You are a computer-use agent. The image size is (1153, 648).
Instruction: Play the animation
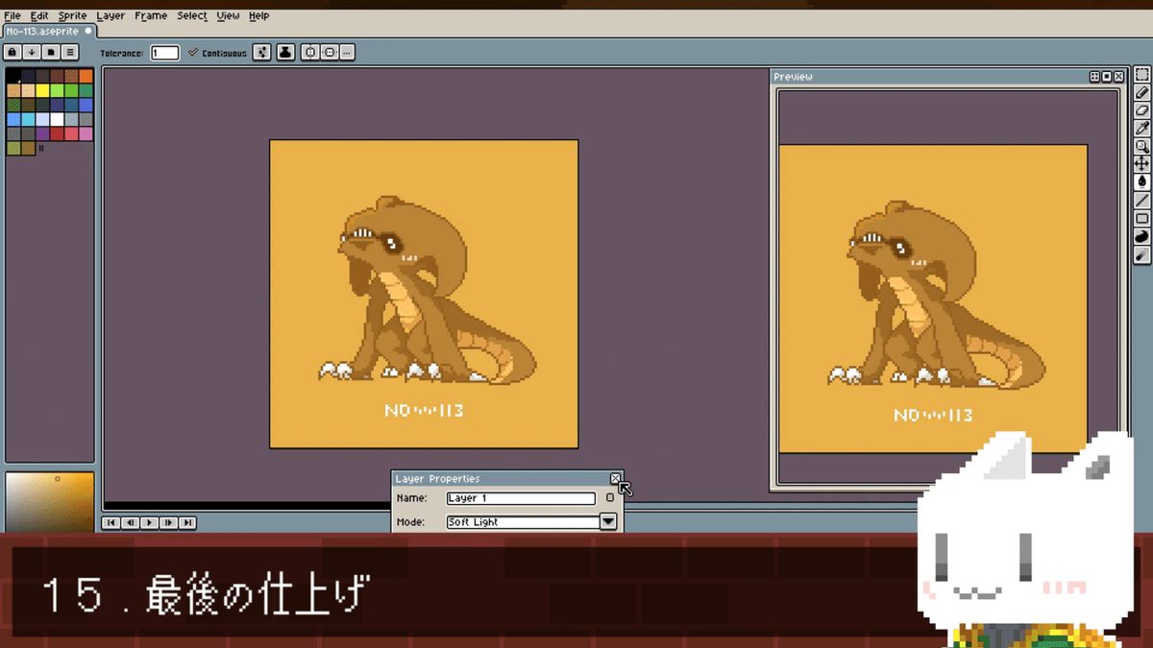coord(149,522)
